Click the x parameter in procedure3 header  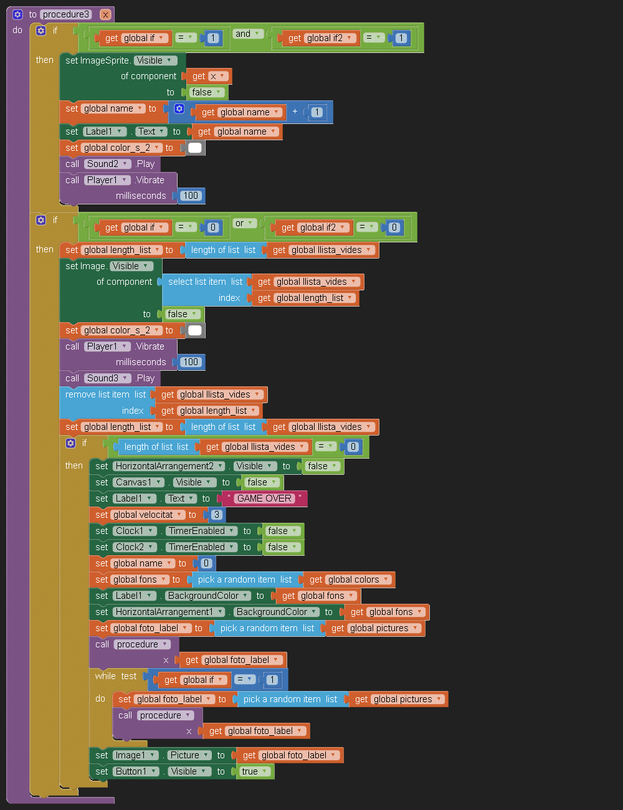tap(105, 14)
